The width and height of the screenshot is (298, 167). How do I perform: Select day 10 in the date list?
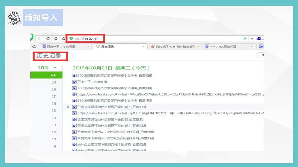tap(54, 139)
